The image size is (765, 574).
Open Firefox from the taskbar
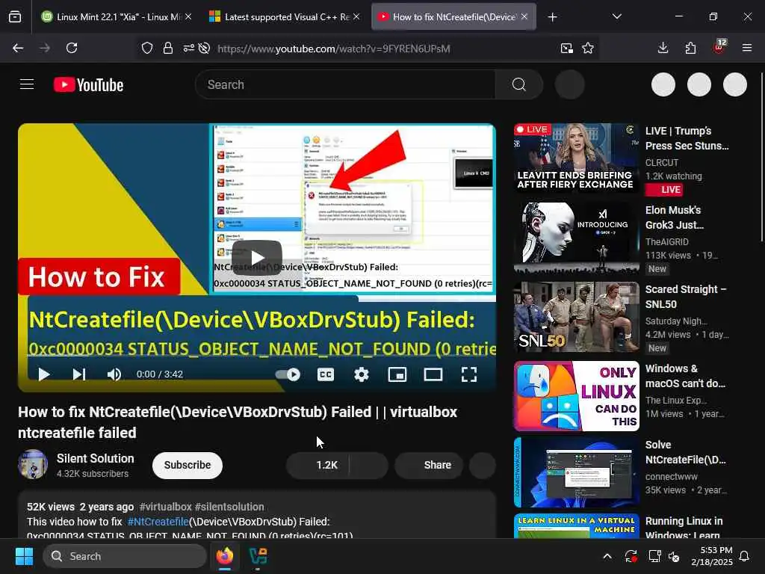[225, 556]
